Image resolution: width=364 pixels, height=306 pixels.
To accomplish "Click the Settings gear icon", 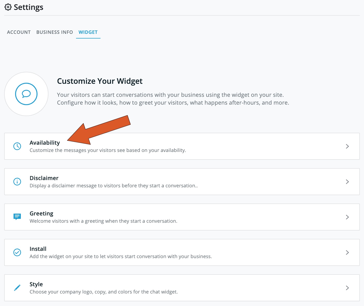I will (x=8, y=7).
